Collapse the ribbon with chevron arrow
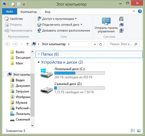 [x=134, y=11]
